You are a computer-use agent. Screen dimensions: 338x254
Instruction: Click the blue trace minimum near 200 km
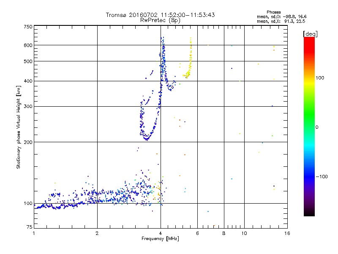pos(147,139)
